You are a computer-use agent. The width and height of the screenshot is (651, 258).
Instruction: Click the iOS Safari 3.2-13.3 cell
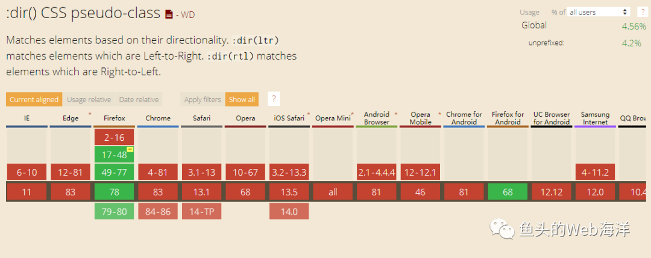[289, 172]
